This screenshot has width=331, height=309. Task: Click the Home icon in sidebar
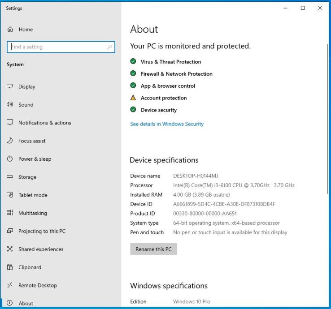10,30
